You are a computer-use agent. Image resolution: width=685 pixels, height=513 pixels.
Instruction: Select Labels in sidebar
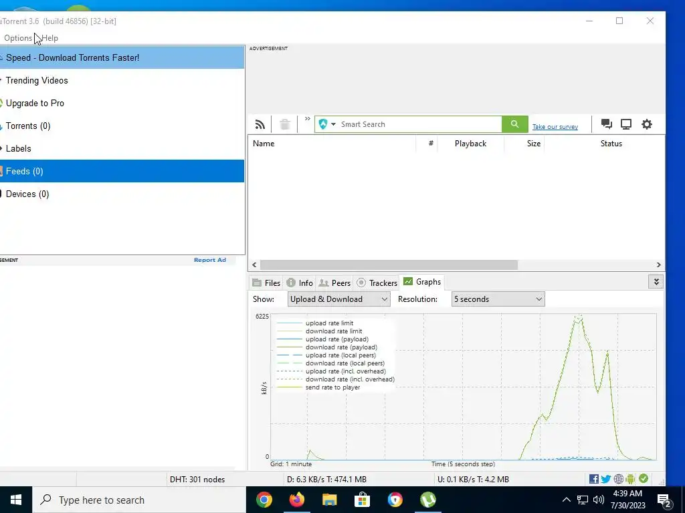pyautogui.click(x=122, y=148)
